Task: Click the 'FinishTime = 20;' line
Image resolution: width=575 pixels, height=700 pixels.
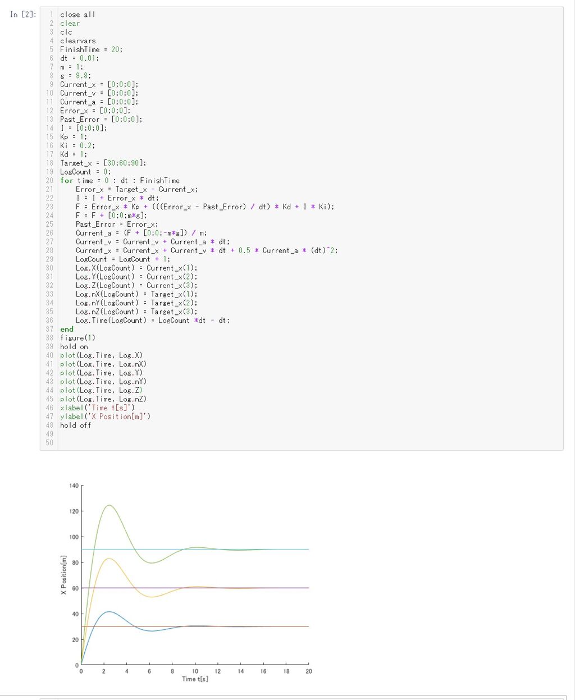Action: coord(91,49)
